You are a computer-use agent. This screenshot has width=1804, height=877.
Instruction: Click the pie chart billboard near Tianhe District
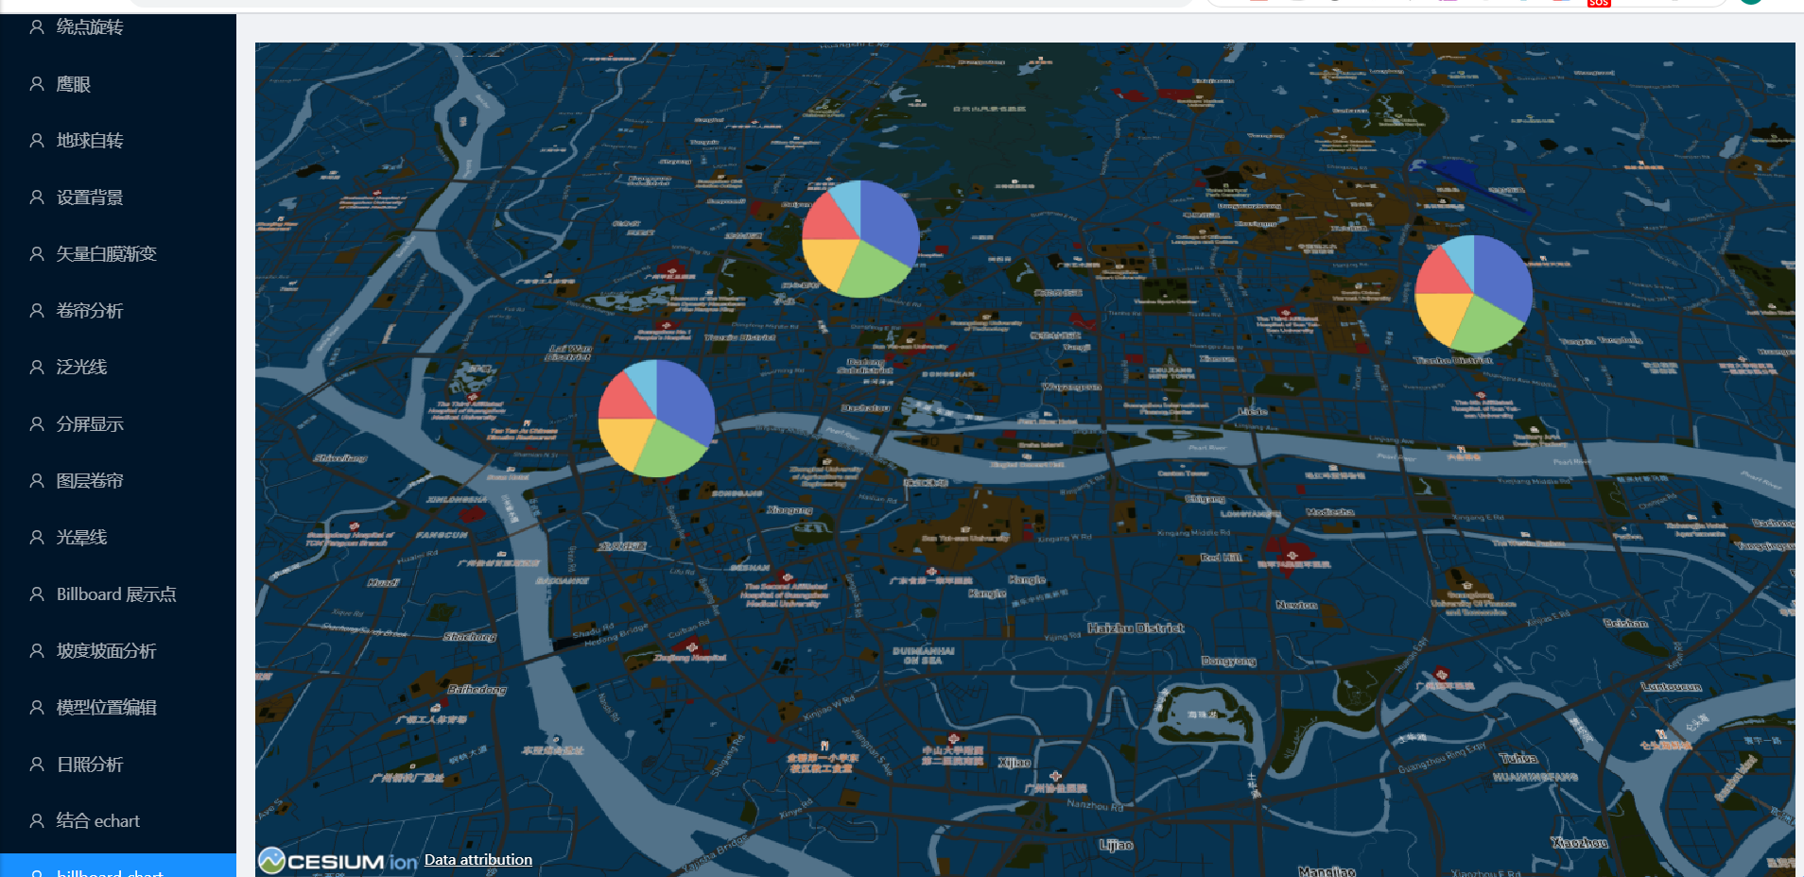1474,294
